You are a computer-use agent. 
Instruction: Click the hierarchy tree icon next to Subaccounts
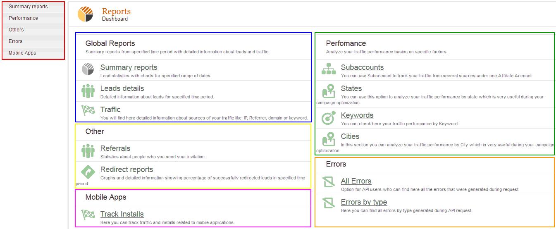[x=329, y=69]
